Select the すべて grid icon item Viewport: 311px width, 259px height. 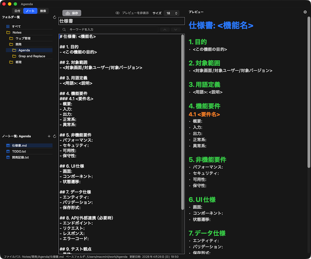point(16,26)
